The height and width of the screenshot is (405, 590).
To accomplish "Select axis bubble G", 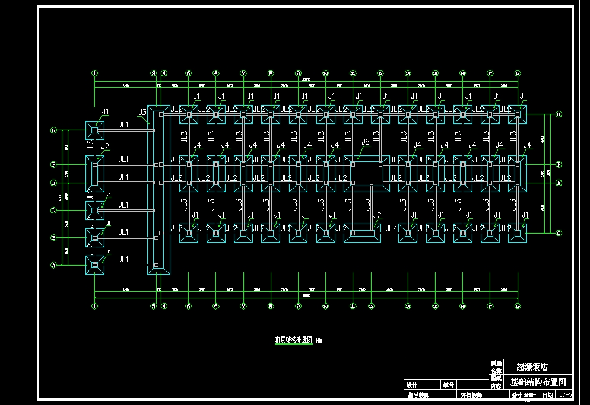I will coord(53,130).
